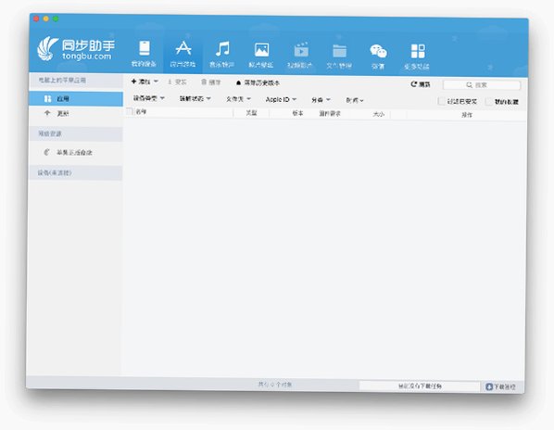This screenshot has height=430, width=554.
Task: Click the clear history versions button
Action: pyautogui.click(x=258, y=83)
